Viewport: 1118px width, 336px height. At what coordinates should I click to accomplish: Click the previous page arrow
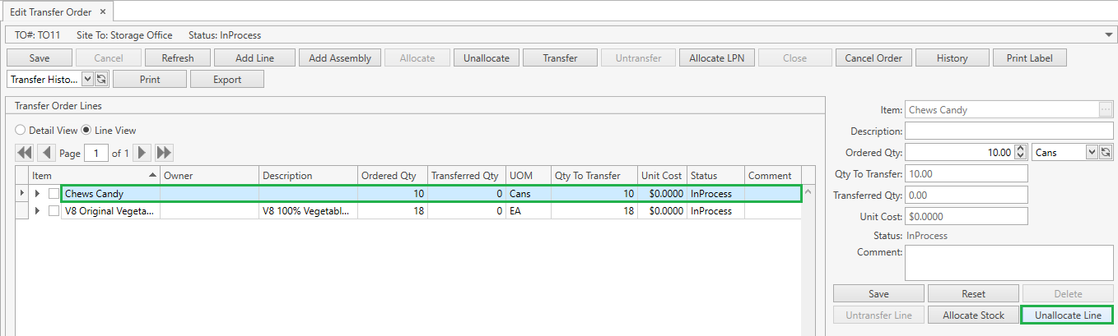pyautogui.click(x=46, y=153)
